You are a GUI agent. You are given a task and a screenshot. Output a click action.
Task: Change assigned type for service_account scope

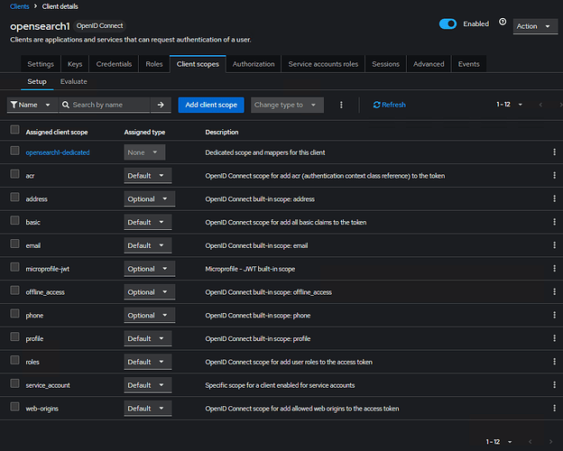pyautogui.click(x=148, y=385)
